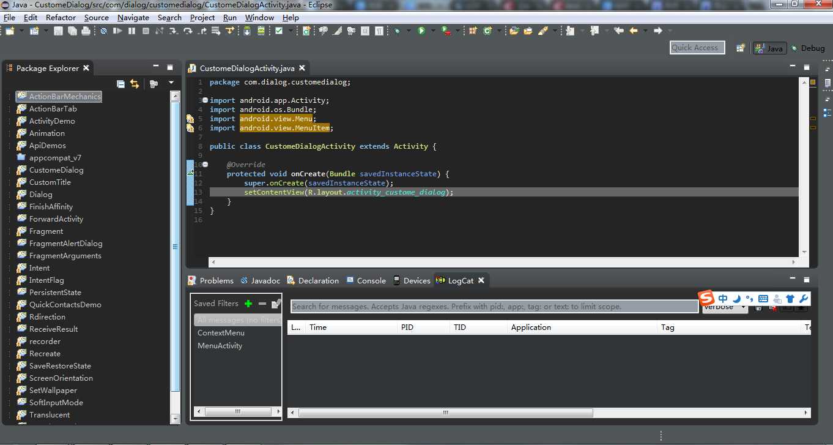Click the Step Into debug icon

coord(174,31)
